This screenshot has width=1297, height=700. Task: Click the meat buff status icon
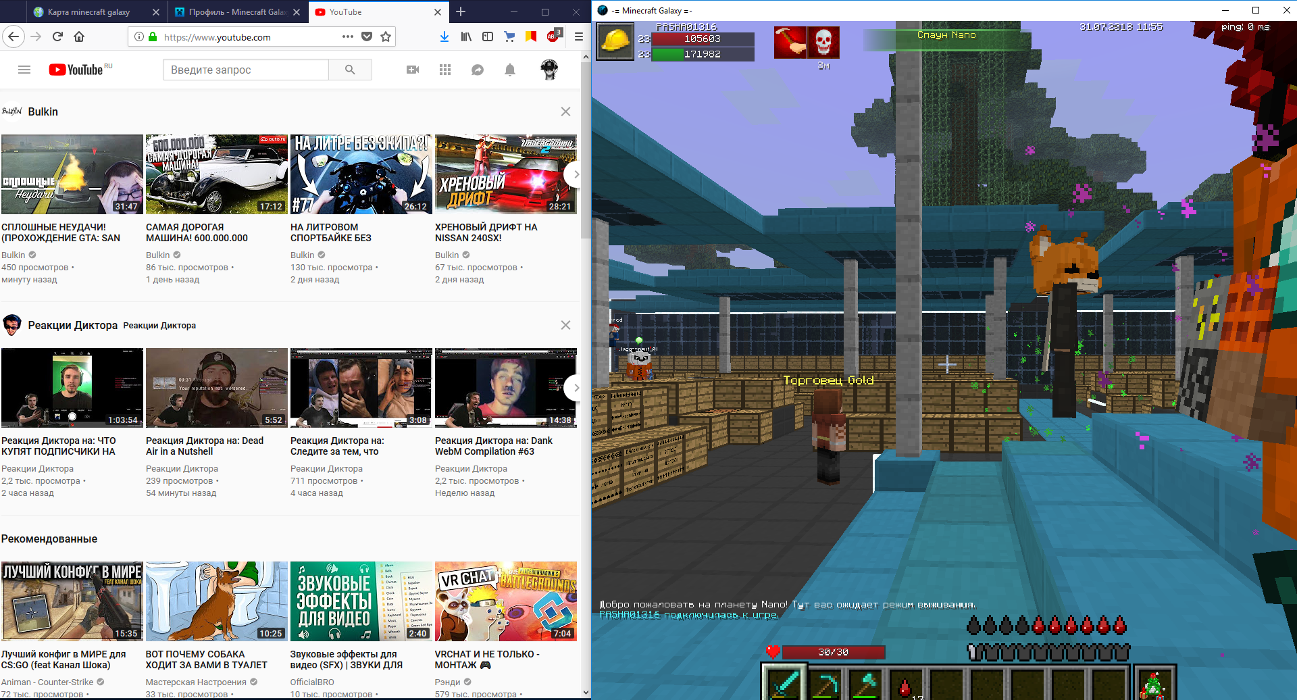pos(790,43)
